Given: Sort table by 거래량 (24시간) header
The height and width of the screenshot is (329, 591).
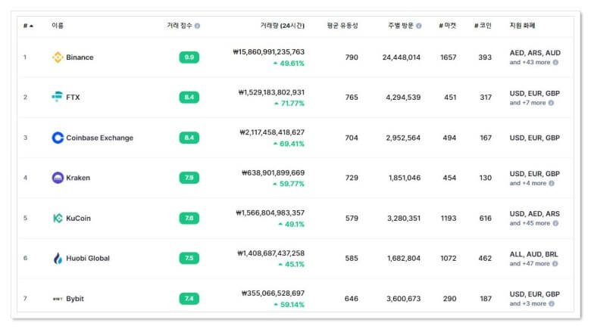Looking at the screenshot, I should (x=283, y=26).
